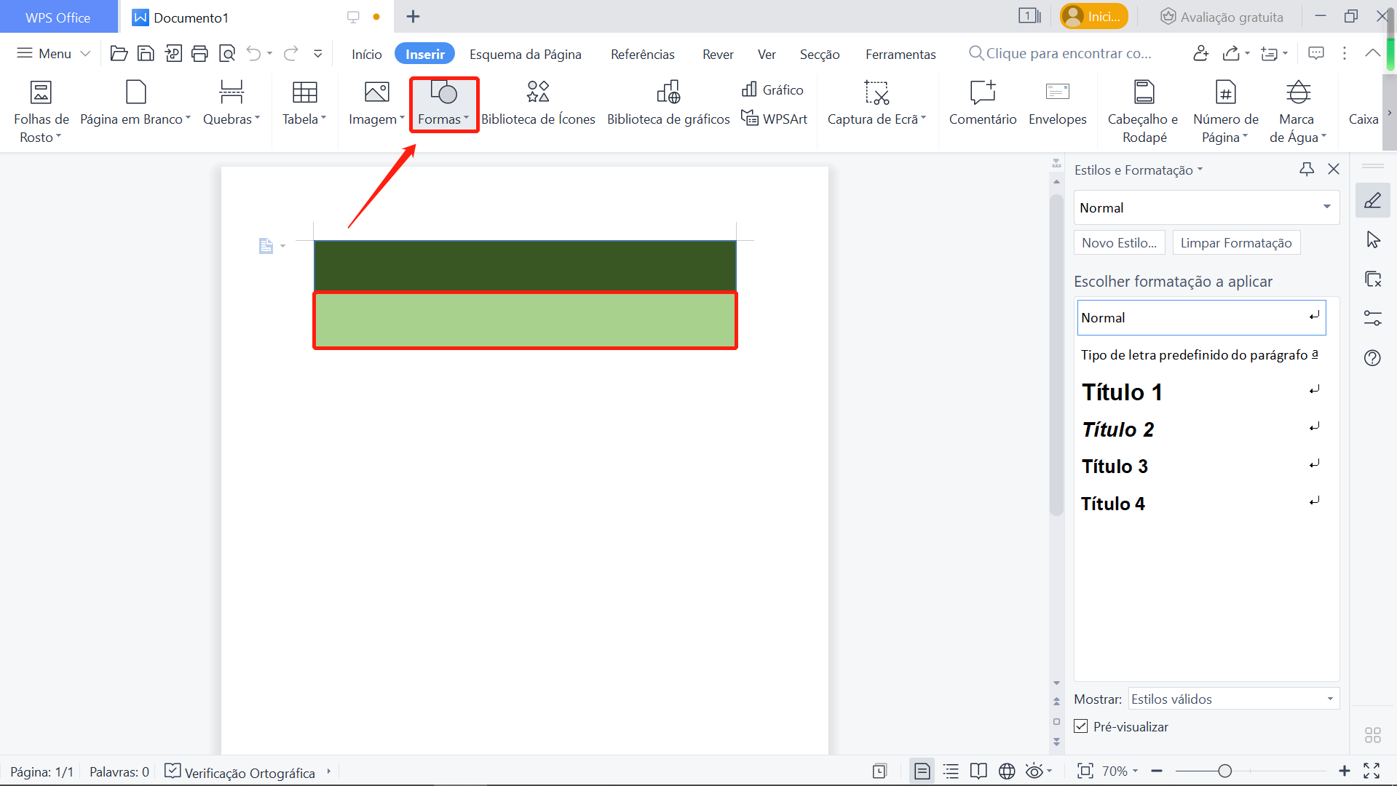Switch to the Referências tab
Viewport: 1397px width, 786px height.
(x=642, y=54)
